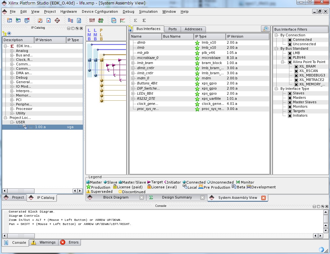Collapse the USER node in IP Catalog
This screenshot has width=330, height=254.
tap(12, 122)
